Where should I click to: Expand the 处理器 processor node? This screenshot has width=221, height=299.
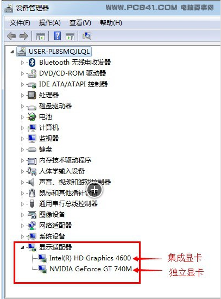tap(22, 95)
